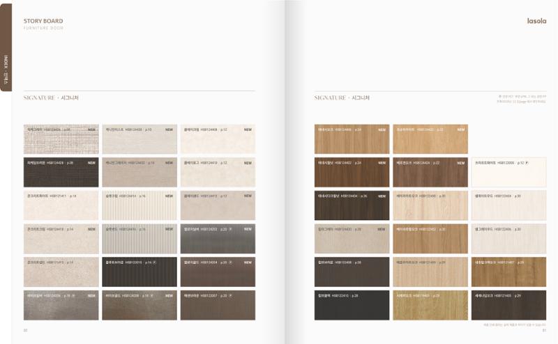The height and width of the screenshot is (344, 558).
Task: Select the pure white HSB122000 swatch
Action: tap(509, 173)
